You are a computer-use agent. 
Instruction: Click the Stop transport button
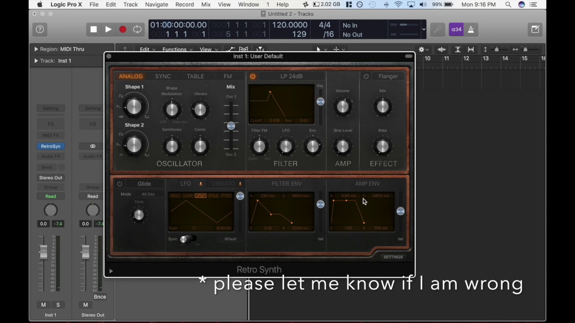(93, 29)
